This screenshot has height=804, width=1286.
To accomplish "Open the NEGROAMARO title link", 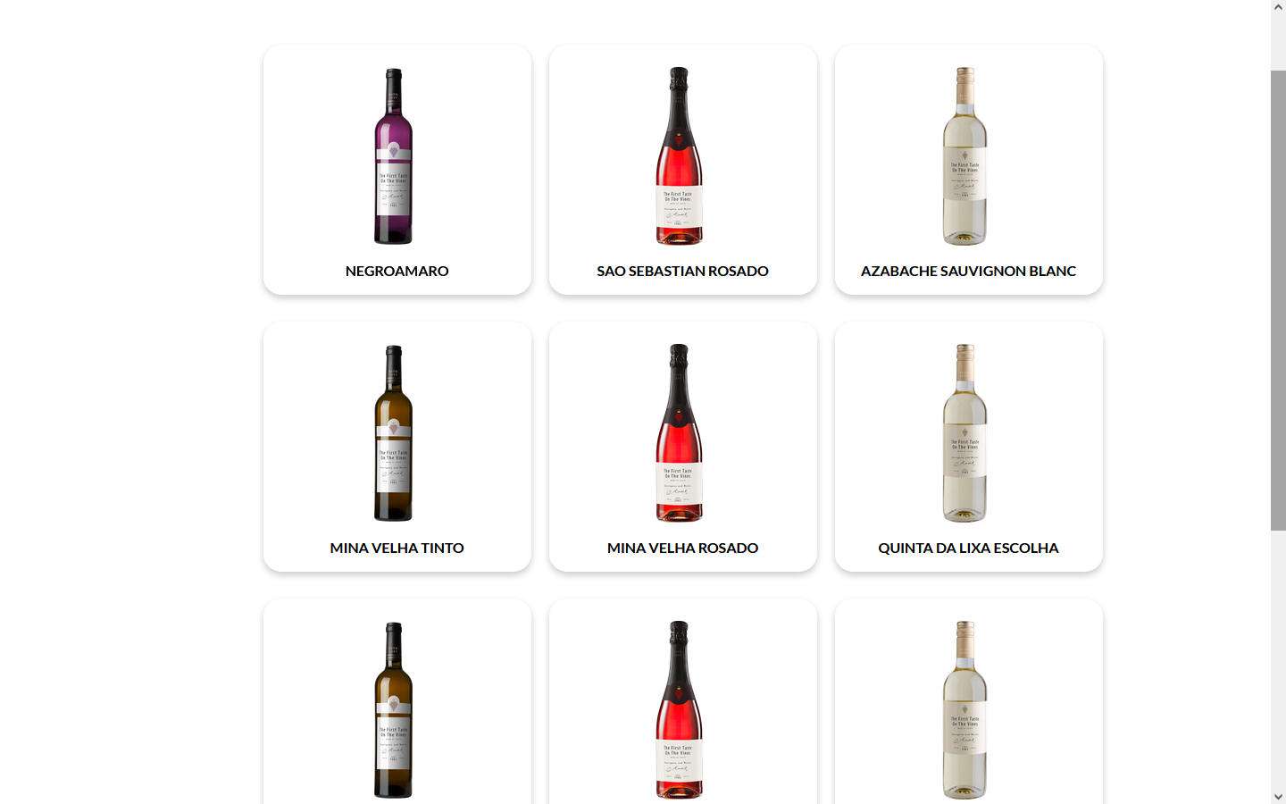I will coord(397,271).
